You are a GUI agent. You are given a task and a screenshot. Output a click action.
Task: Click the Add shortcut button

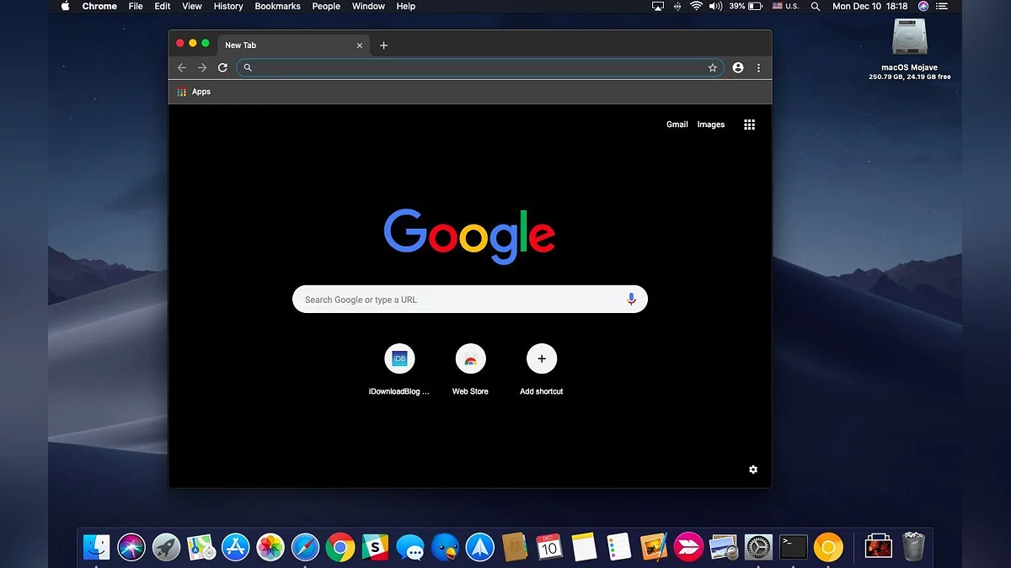click(541, 359)
